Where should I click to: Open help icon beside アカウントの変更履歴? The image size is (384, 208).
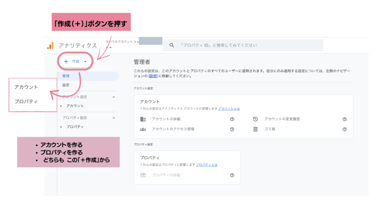tap(345, 119)
